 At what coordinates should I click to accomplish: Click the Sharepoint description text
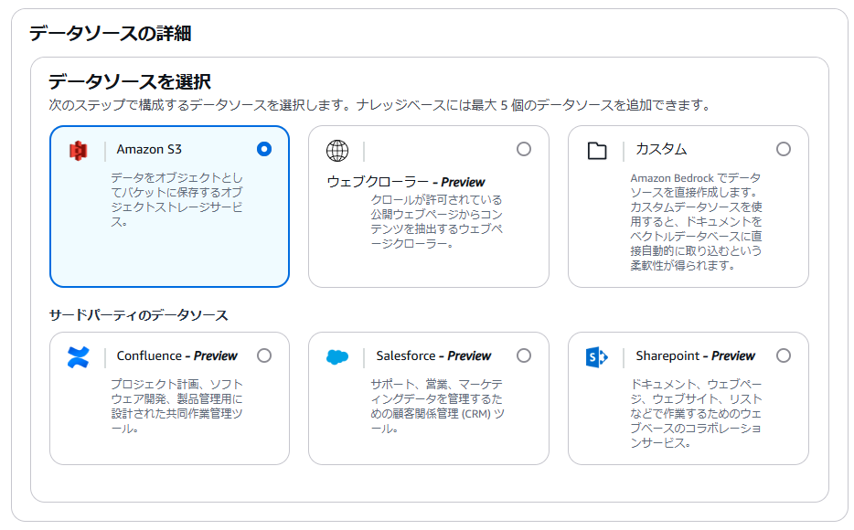(696, 414)
